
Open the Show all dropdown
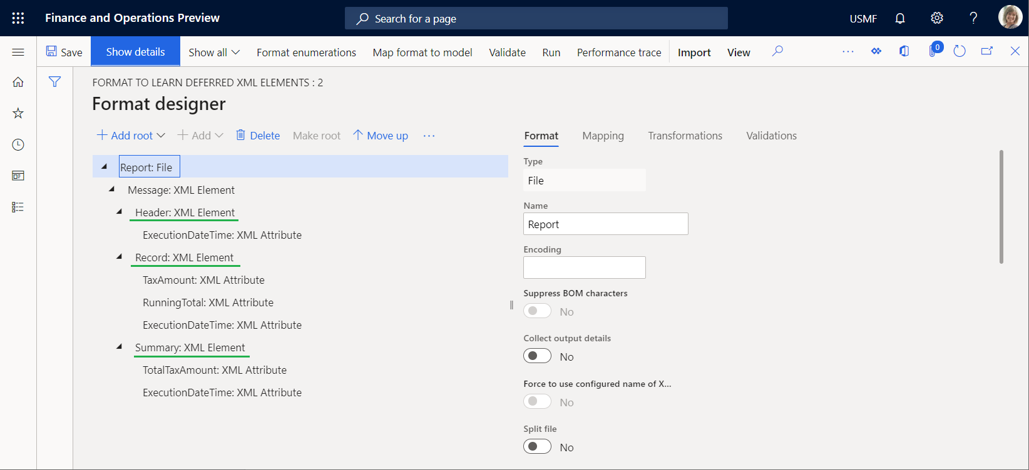(x=214, y=52)
